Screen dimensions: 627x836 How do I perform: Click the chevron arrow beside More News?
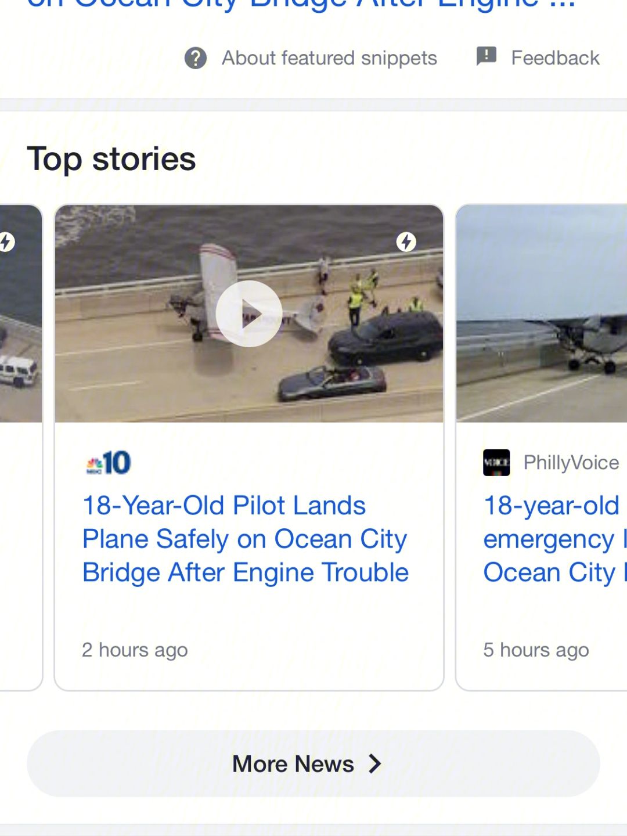(375, 763)
